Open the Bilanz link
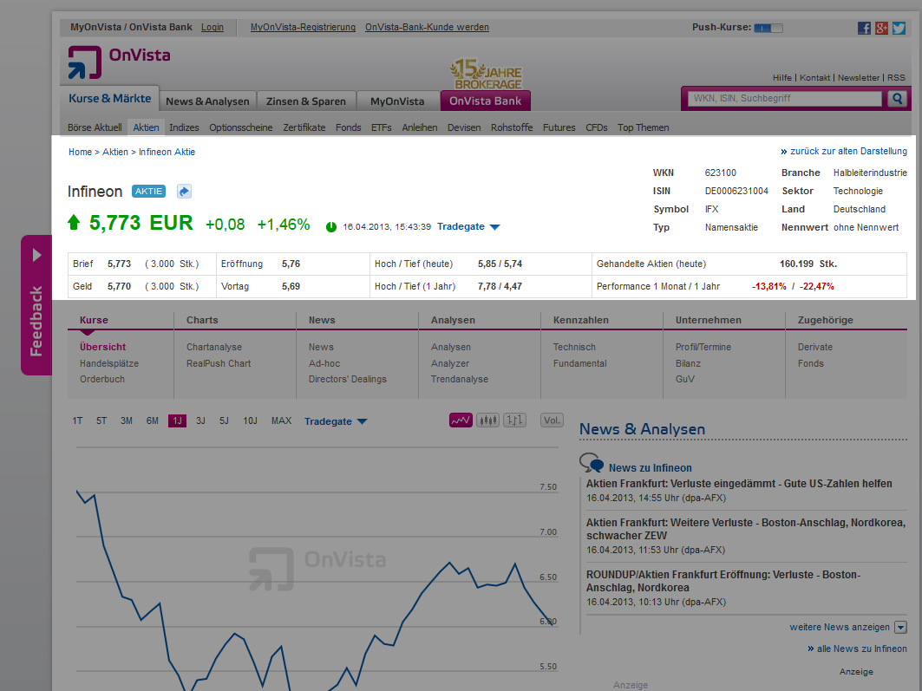 pyautogui.click(x=688, y=363)
